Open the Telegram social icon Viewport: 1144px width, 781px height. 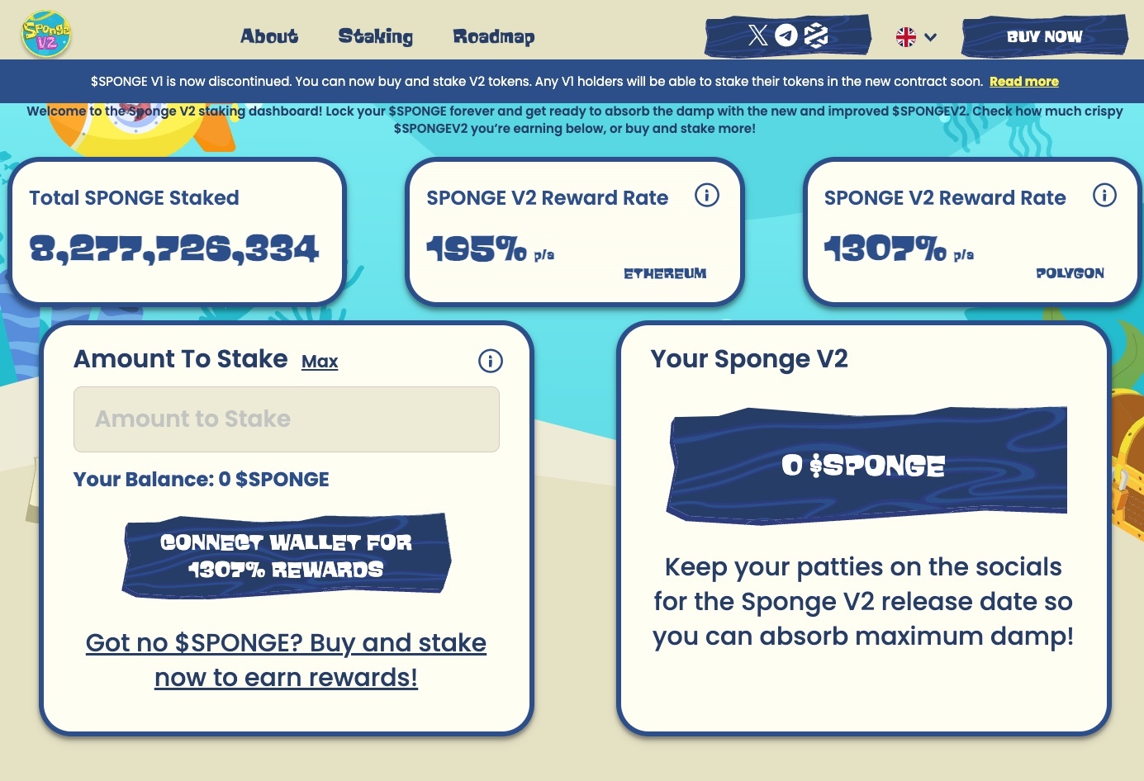786,35
